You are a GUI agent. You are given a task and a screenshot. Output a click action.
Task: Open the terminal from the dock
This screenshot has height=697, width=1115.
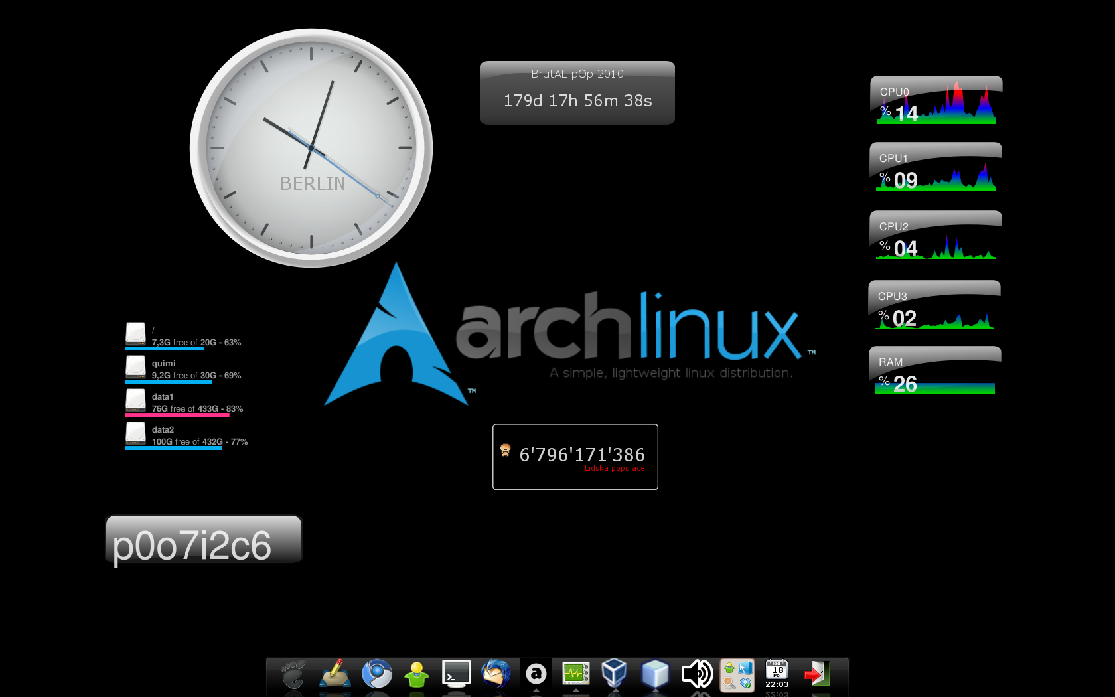tap(457, 674)
